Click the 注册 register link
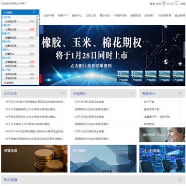This screenshot has width=186, height=186. click(x=158, y=4)
